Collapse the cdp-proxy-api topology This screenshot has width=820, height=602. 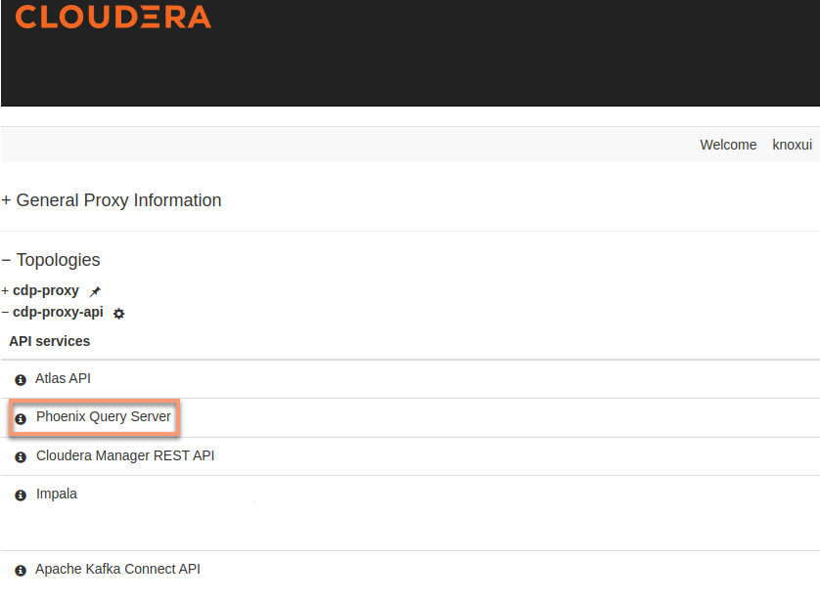click(x=5, y=312)
